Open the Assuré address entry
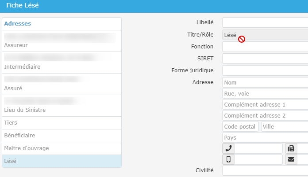Viewport: 308px width, 177px height. pos(62,84)
